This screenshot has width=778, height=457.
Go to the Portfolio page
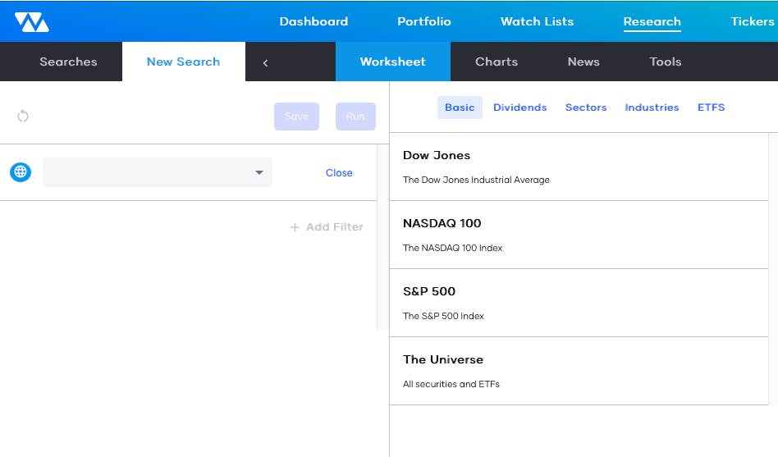click(x=424, y=21)
